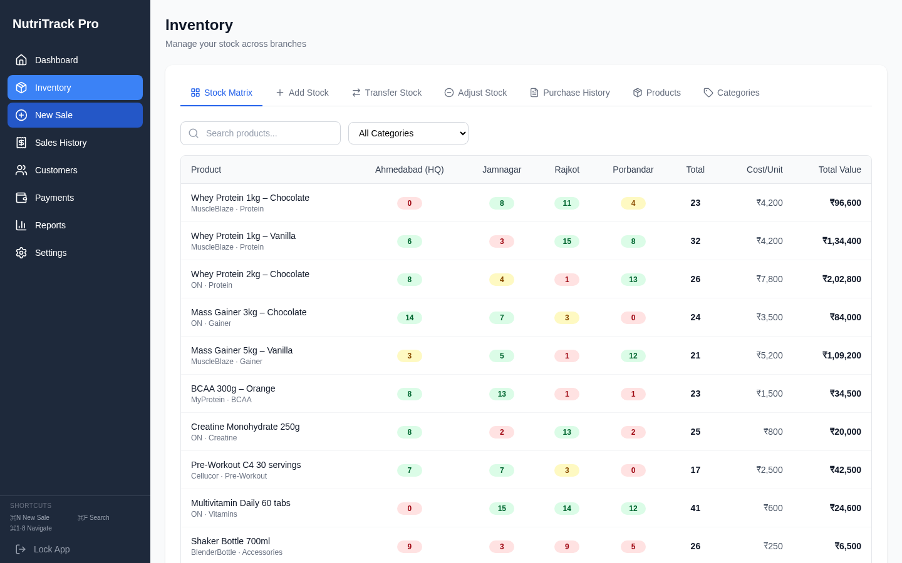Click the Categories tag icon
Viewport: 902px width, 563px height.
[x=708, y=93]
